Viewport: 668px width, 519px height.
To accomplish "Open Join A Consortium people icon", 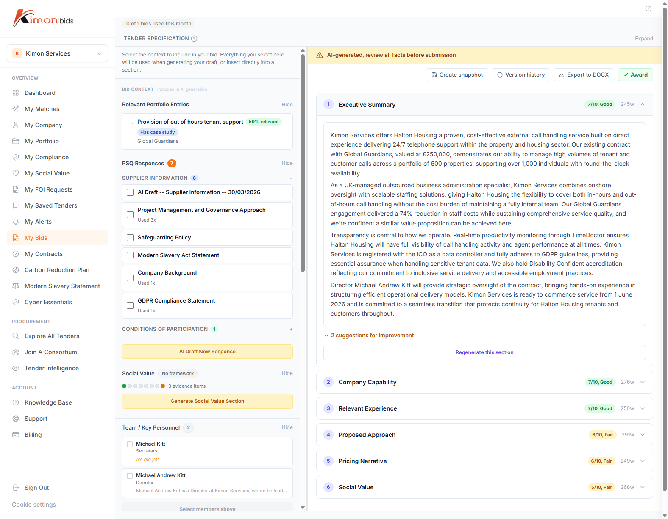I will (x=16, y=352).
